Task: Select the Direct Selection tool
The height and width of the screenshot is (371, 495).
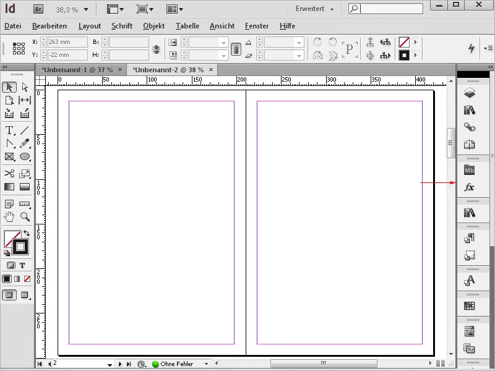Action: [25, 87]
